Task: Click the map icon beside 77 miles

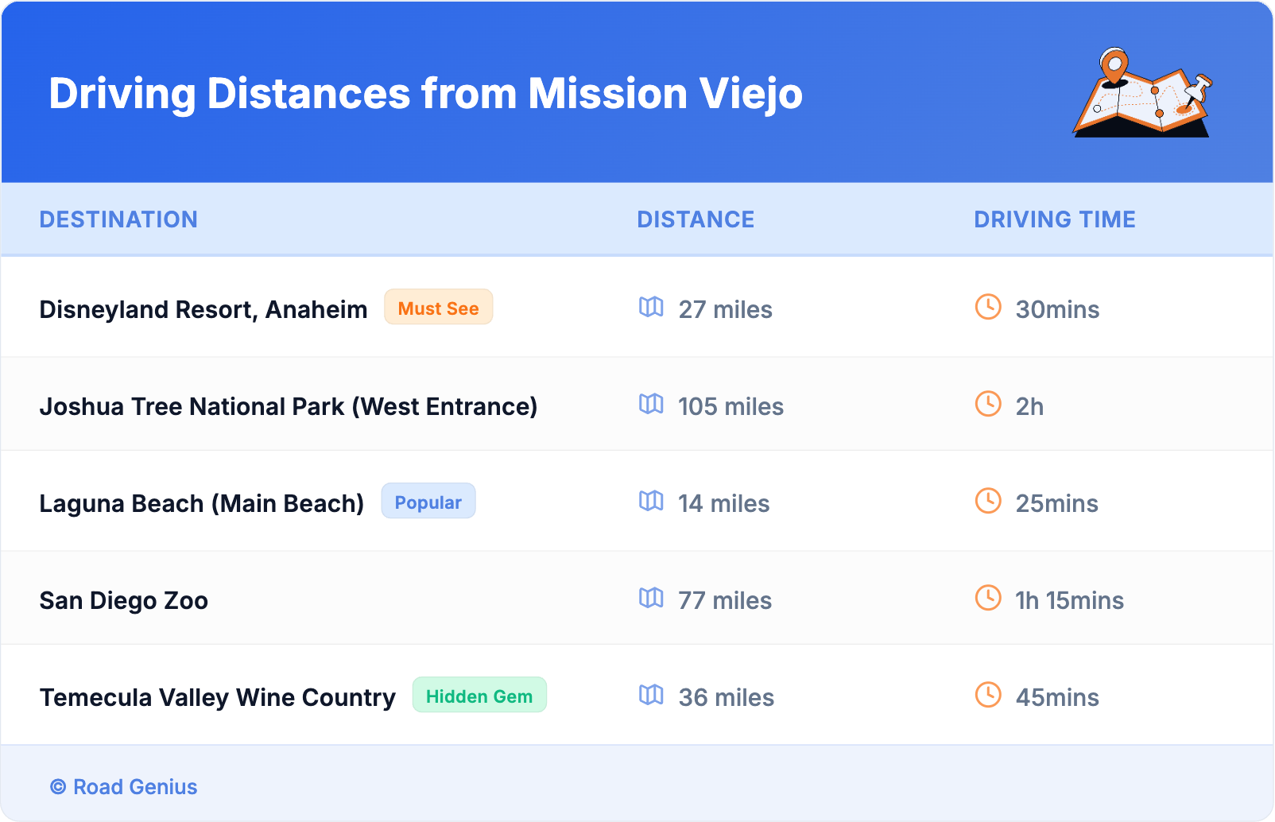Action: click(651, 598)
